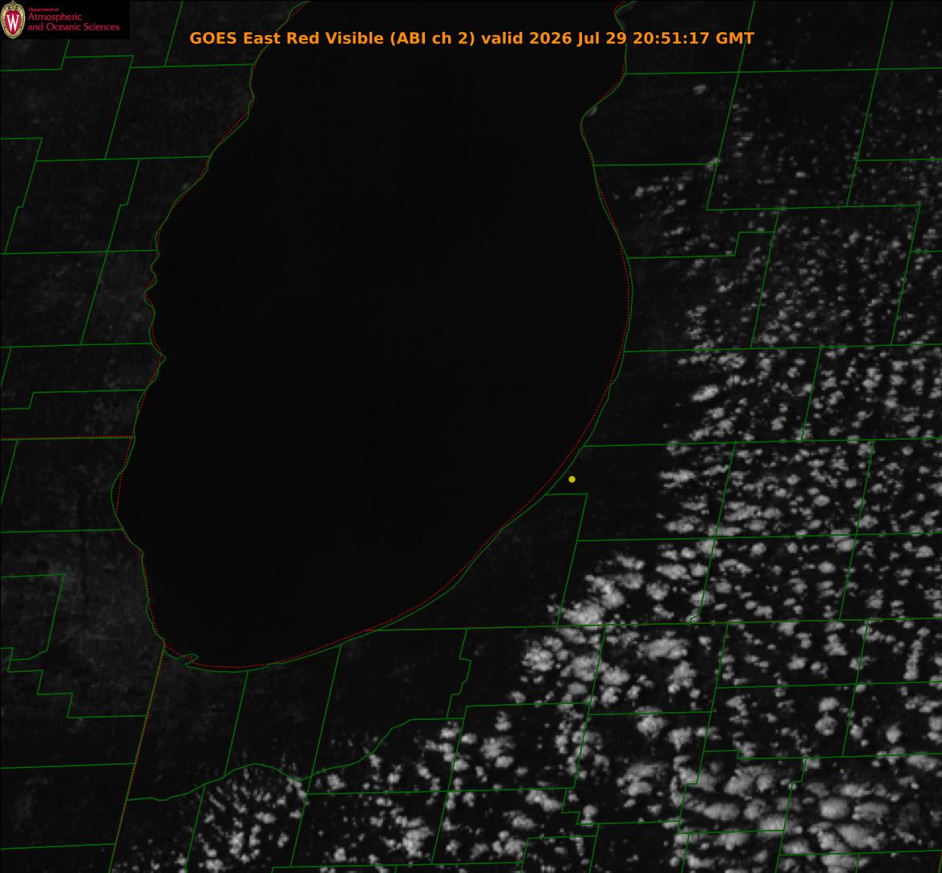
Task: Click the University of Wisconsin crest logo
Action: tap(13, 20)
